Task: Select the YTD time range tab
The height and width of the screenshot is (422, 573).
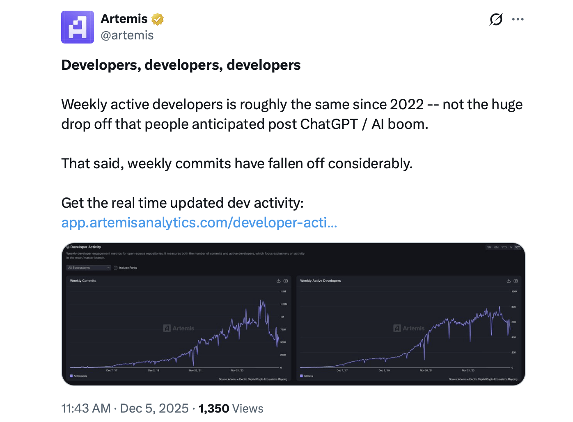Action: (504, 248)
